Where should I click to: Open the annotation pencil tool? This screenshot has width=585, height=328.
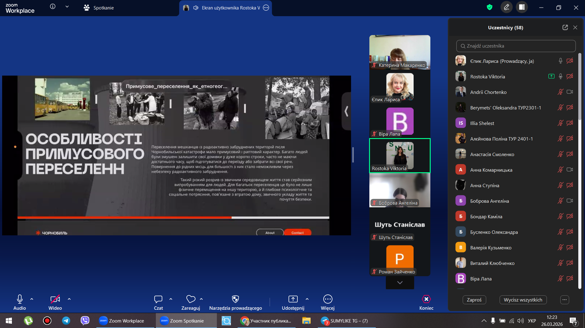pos(507,7)
